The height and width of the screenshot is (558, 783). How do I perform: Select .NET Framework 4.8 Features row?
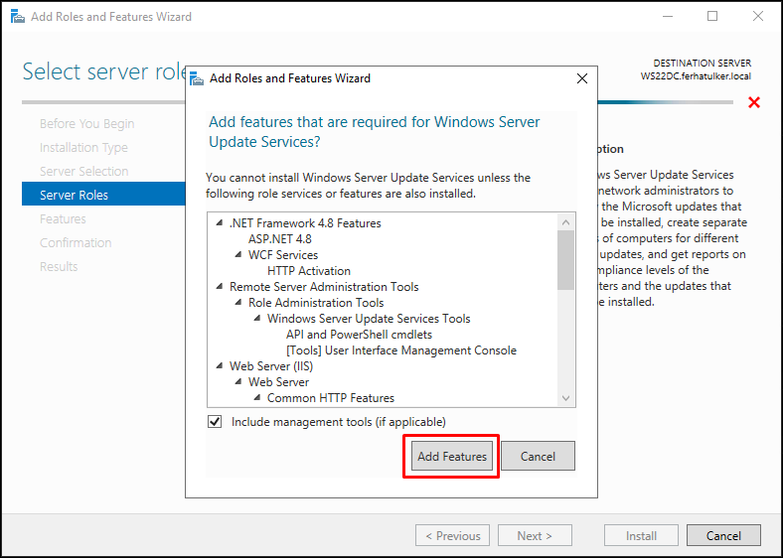305,223
